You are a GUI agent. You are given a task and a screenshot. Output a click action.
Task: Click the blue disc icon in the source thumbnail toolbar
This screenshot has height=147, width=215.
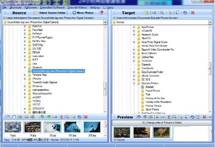coord(80,117)
